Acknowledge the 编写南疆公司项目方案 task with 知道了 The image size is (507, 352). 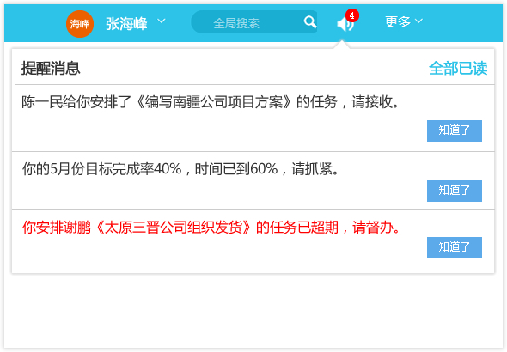455,130
